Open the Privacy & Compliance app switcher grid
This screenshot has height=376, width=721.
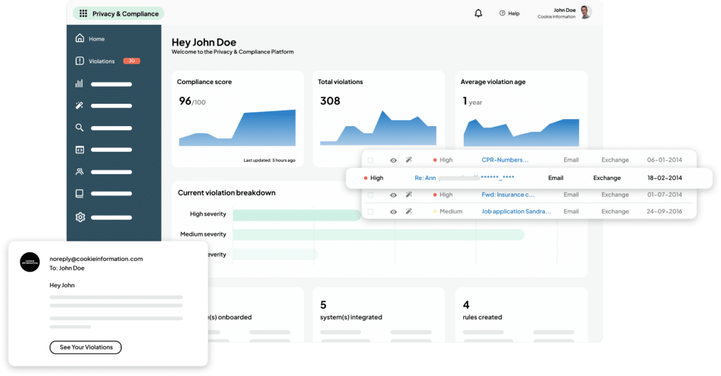(x=83, y=13)
